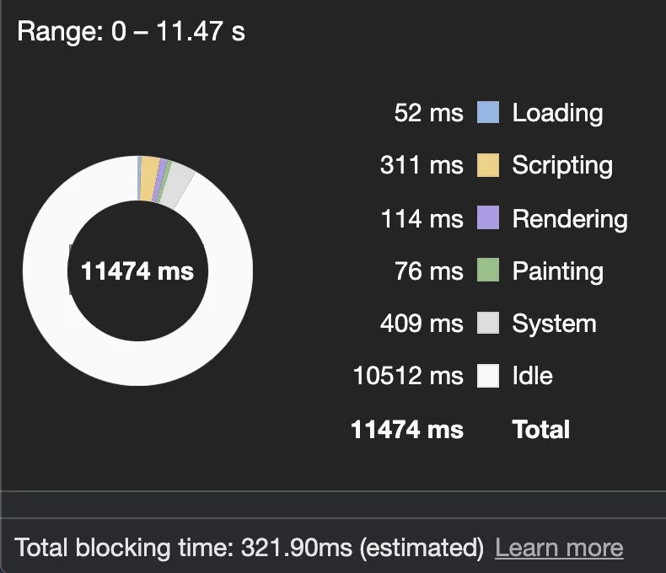The width and height of the screenshot is (666, 573).
Task: Click the white Idle color swatch
Action: 488,376
